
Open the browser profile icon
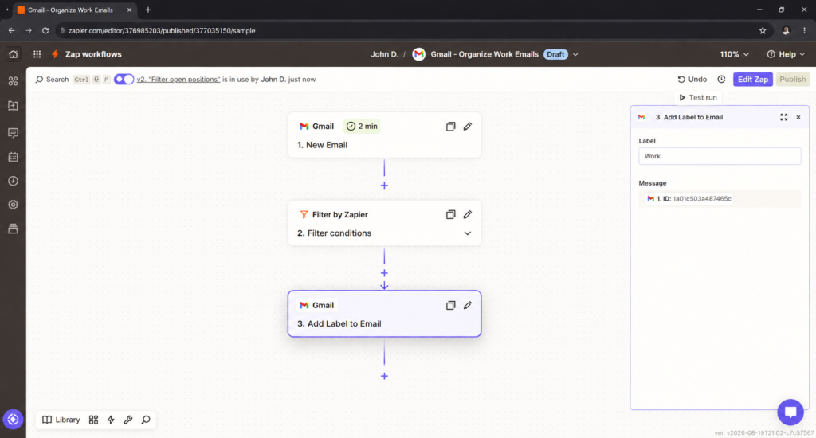click(786, 31)
